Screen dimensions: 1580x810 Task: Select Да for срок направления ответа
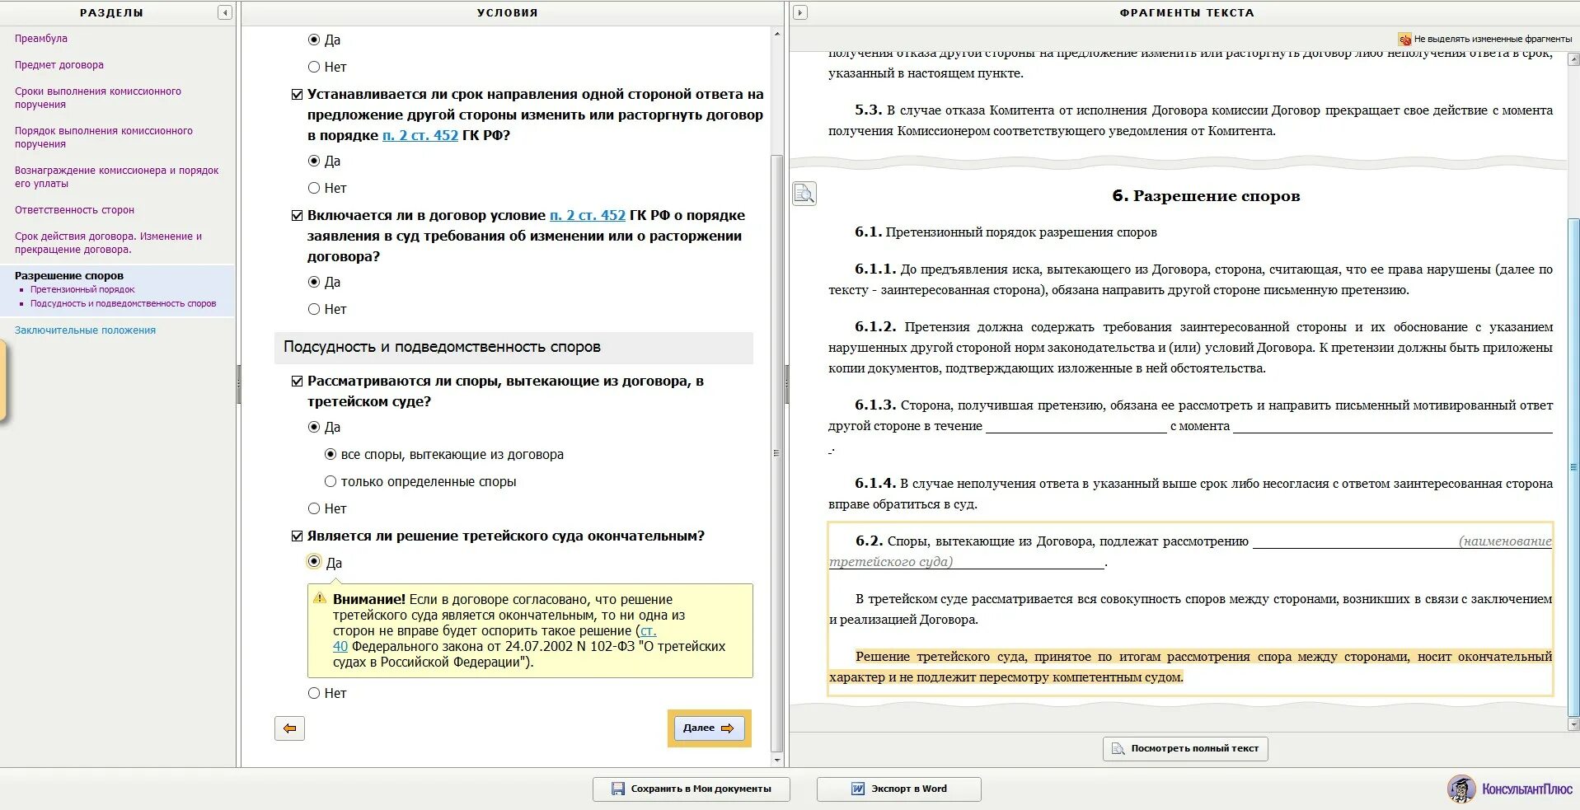[314, 161]
